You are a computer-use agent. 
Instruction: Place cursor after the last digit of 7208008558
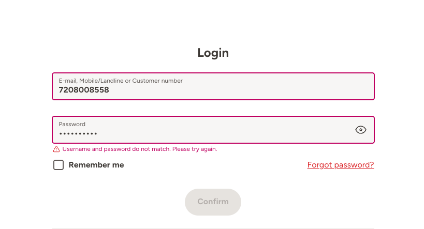coord(110,90)
